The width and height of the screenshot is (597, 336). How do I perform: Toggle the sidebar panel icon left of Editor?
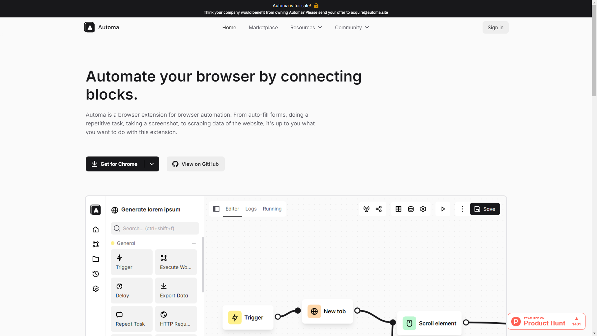216,209
